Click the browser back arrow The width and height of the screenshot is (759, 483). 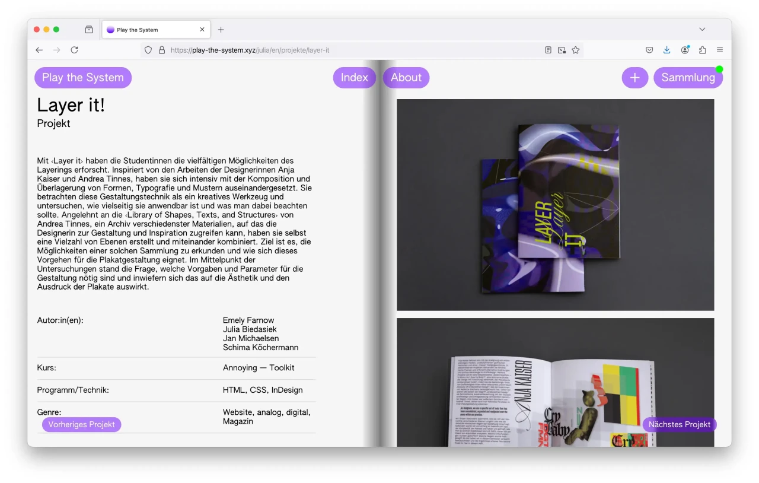coord(39,50)
